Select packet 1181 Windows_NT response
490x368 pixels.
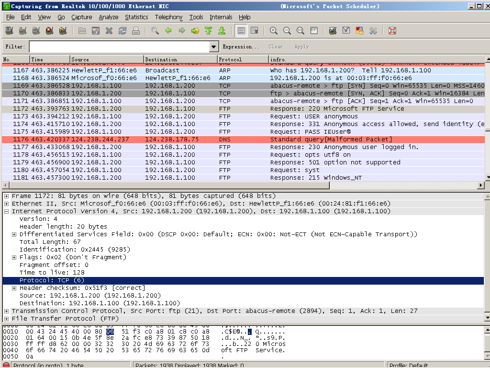tap(243, 178)
